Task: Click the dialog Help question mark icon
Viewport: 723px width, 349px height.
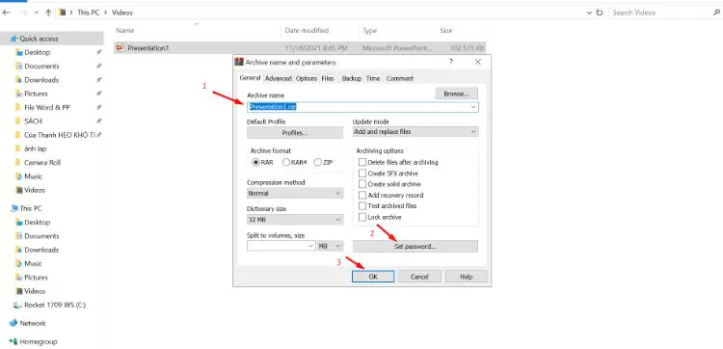Action: pos(451,62)
